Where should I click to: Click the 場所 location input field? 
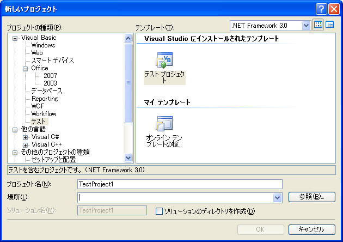coord(175,198)
